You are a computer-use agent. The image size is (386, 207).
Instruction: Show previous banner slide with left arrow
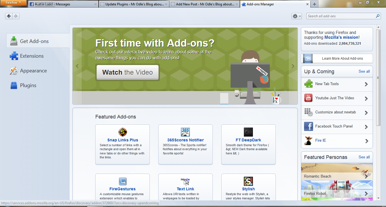tap(77, 66)
